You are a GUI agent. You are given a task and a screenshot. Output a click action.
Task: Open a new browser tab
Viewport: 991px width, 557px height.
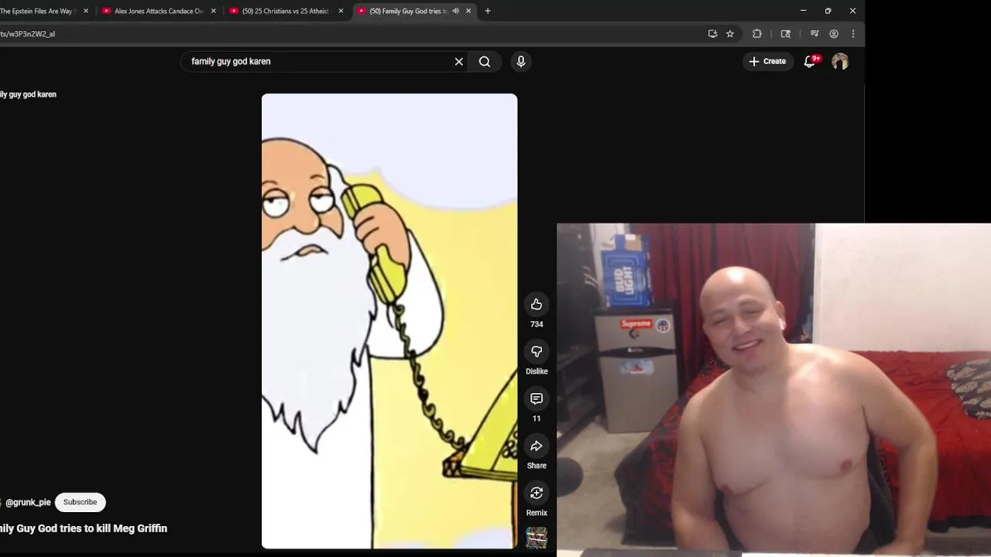(x=488, y=11)
